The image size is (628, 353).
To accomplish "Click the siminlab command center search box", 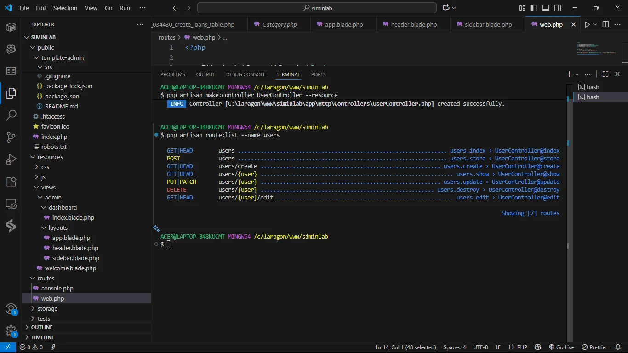I will pos(317,8).
